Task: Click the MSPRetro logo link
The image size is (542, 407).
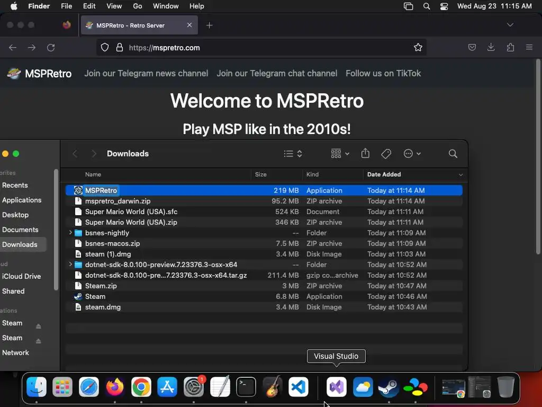Action: (40, 73)
